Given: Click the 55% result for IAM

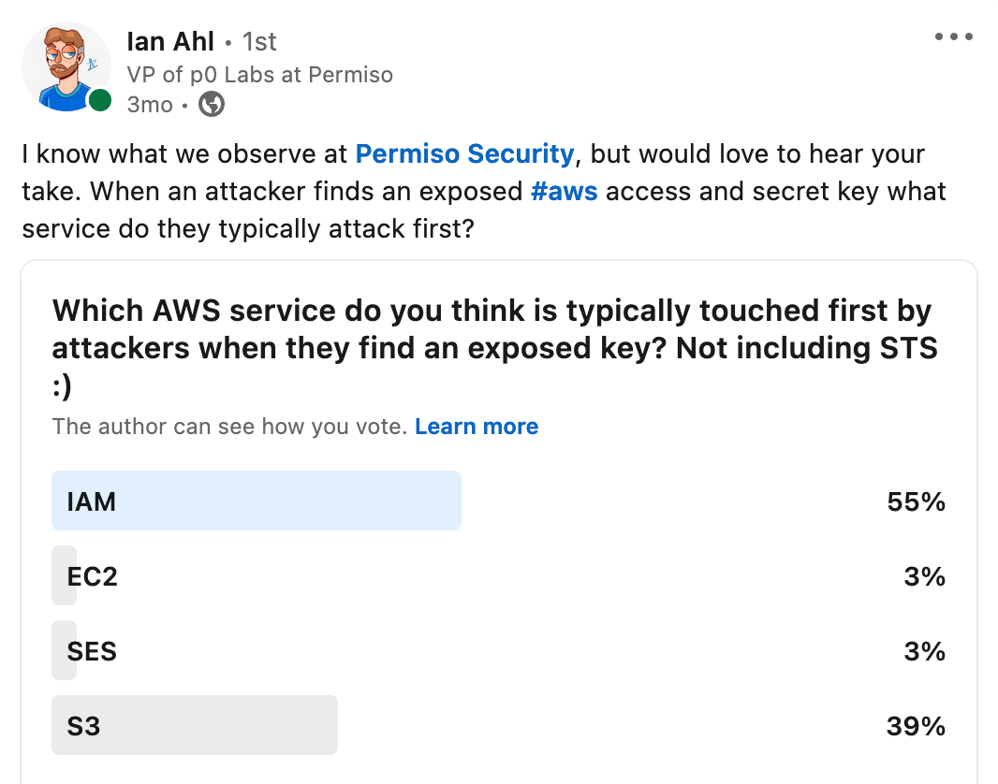Looking at the screenshot, I should click(x=916, y=501).
